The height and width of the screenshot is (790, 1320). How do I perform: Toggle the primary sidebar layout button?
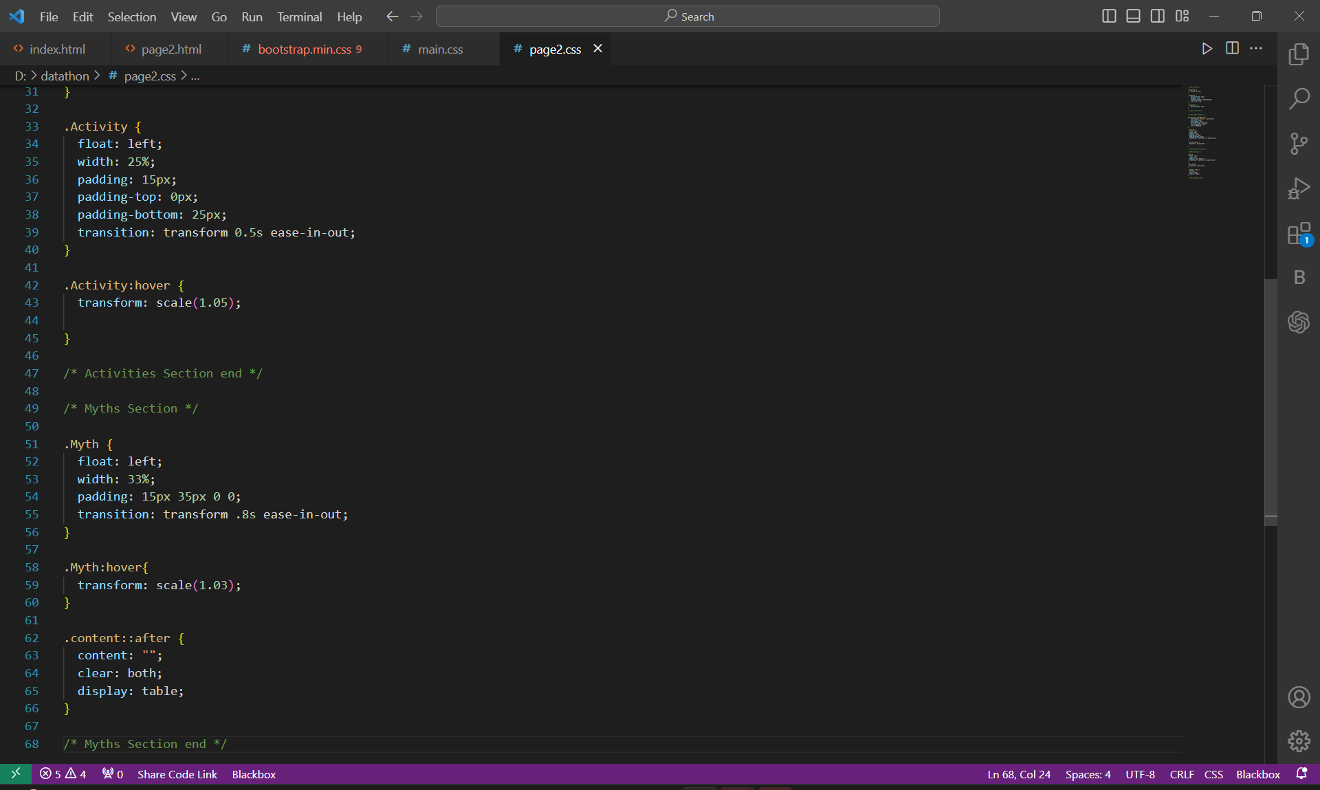tap(1109, 16)
